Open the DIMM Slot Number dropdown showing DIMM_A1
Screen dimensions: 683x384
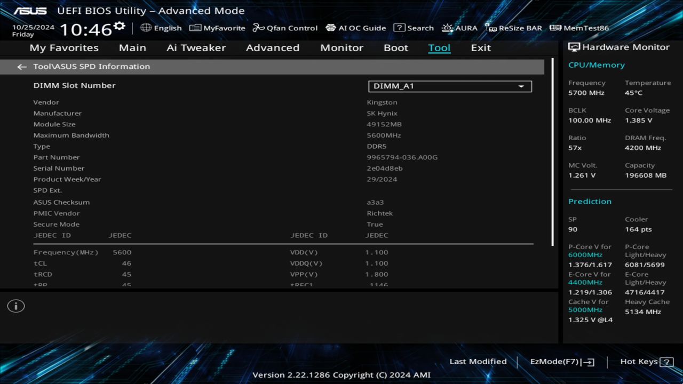[449, 86]
